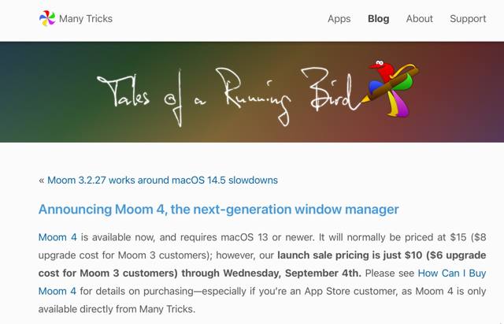Click the « arrow before previous post

pos(41,180)
